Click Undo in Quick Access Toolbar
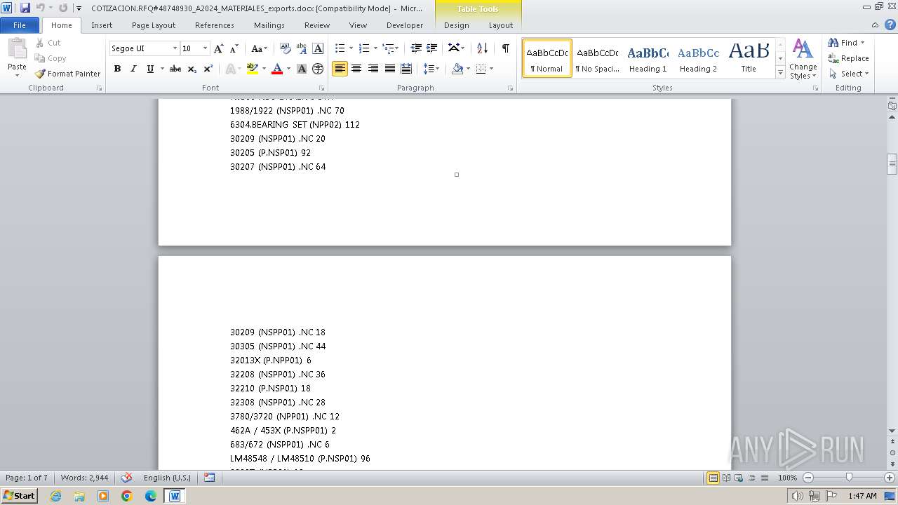Screen dimensions: 898x505 (x=40, y=8)
